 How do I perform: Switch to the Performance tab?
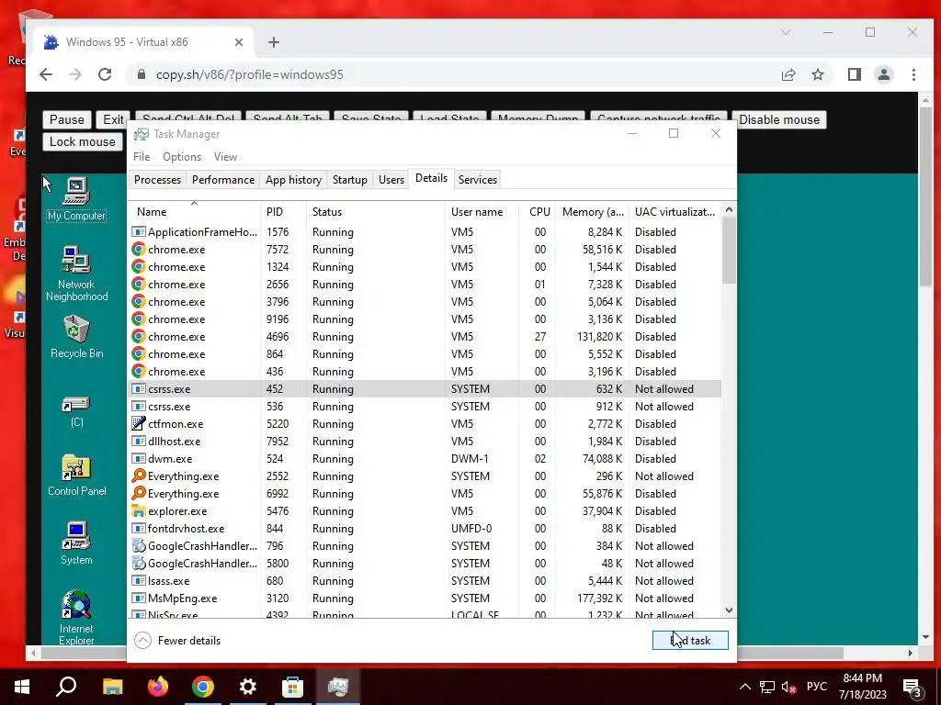tap(223, 180)
